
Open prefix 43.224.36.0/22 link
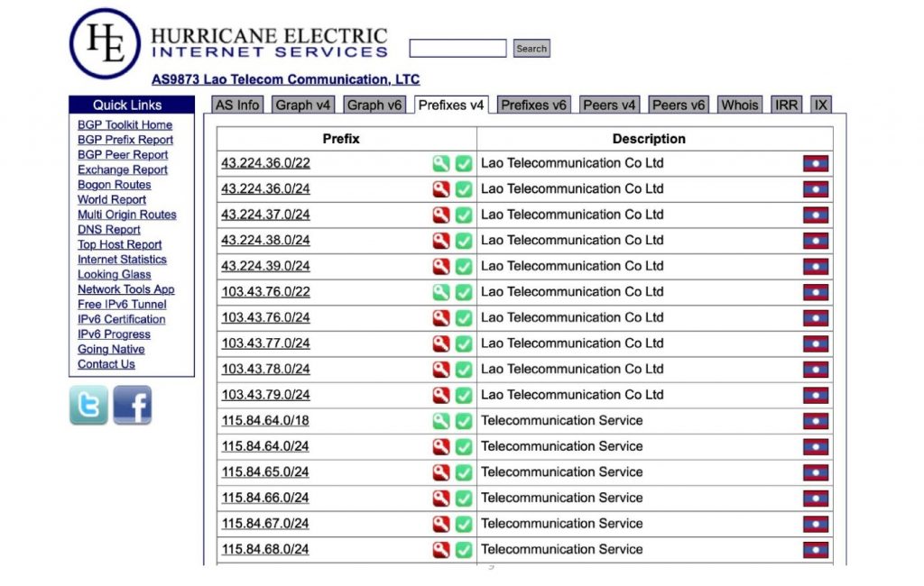point(266,163)
